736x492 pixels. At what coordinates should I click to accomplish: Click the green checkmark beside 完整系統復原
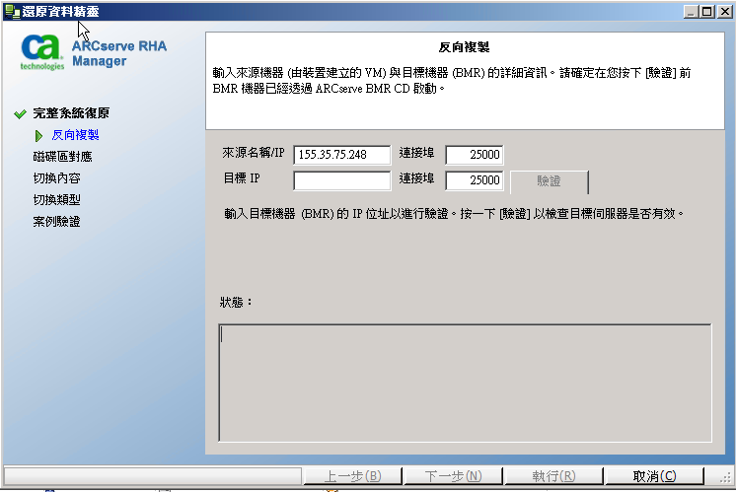pyautogui.click(x=20, y=113)
